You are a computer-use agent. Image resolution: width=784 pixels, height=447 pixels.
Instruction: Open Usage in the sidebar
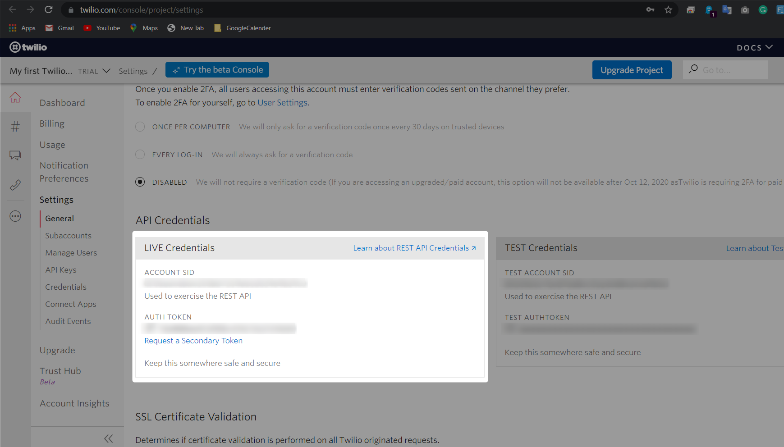(52, 145)
